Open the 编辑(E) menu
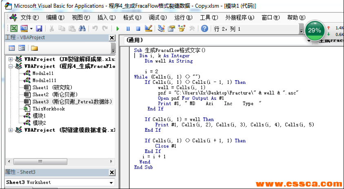Screen dimensions: 344x189 [x=55, y=17]
